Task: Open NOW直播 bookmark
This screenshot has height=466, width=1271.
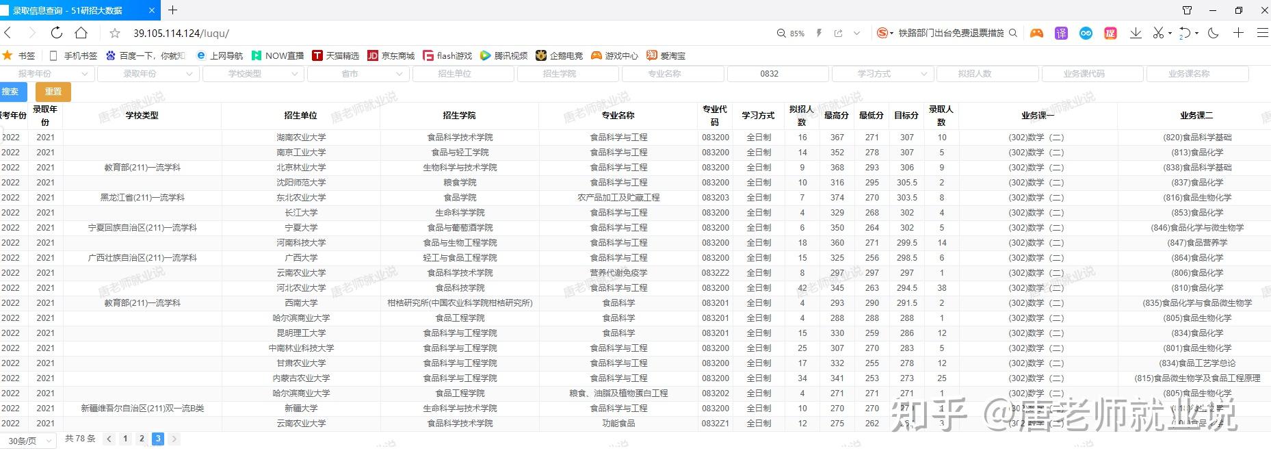Action: point(278,55)
